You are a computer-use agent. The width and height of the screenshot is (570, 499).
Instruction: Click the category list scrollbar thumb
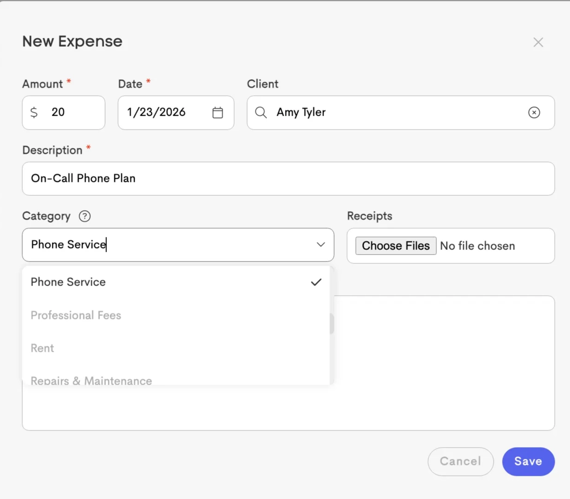[332, 324]
